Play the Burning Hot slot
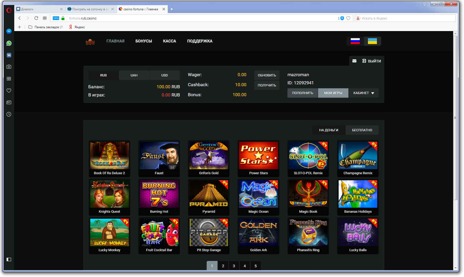Image resolution: width=464 pixels, height=277 pixels. pos(159,197)
